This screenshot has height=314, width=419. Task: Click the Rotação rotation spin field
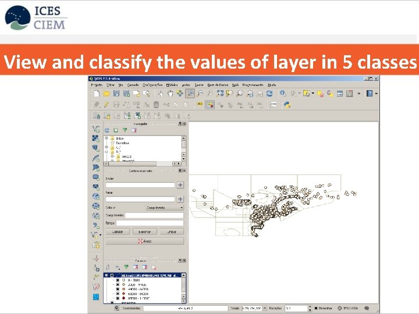[298, 308]
